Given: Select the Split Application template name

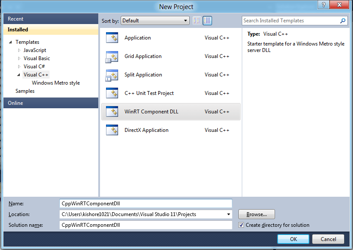Looking at the screenshot, I should click(143, 75).
